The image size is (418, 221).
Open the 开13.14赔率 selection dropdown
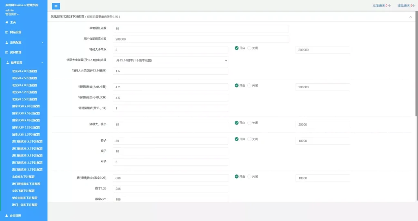coord(170,60)
